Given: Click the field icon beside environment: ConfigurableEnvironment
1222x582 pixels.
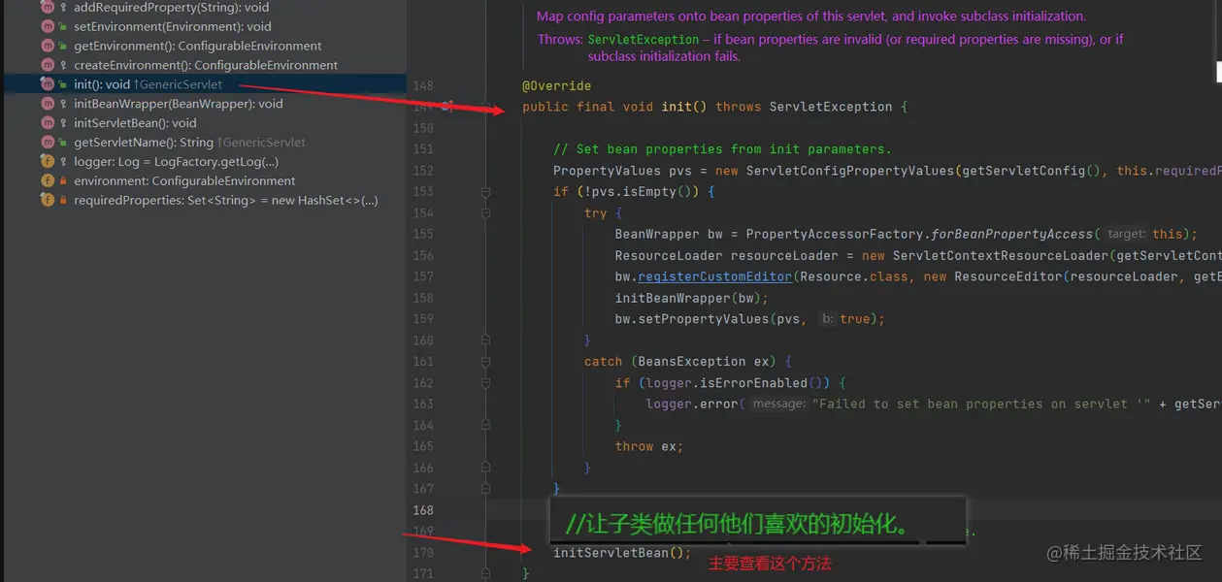Looking at the screenshot, I should coord(48,181).
